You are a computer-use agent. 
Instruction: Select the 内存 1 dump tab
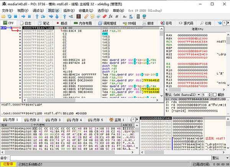[x=11, y=120]
